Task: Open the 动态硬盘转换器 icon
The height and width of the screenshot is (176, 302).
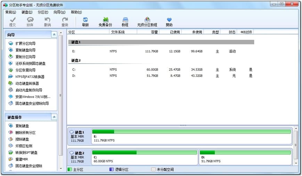Action: click(x=10, y=83)
